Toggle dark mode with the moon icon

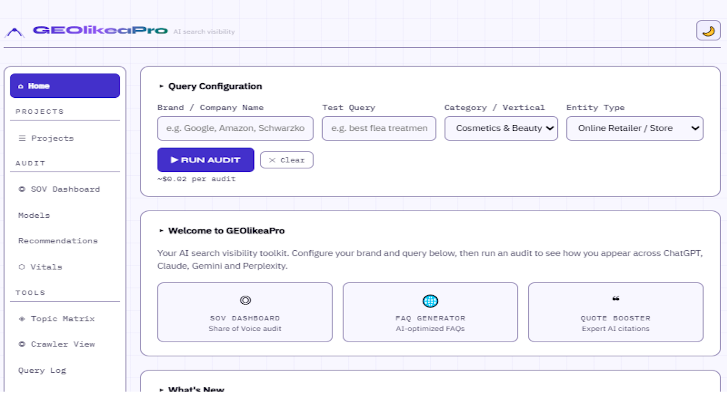point(708,30)
